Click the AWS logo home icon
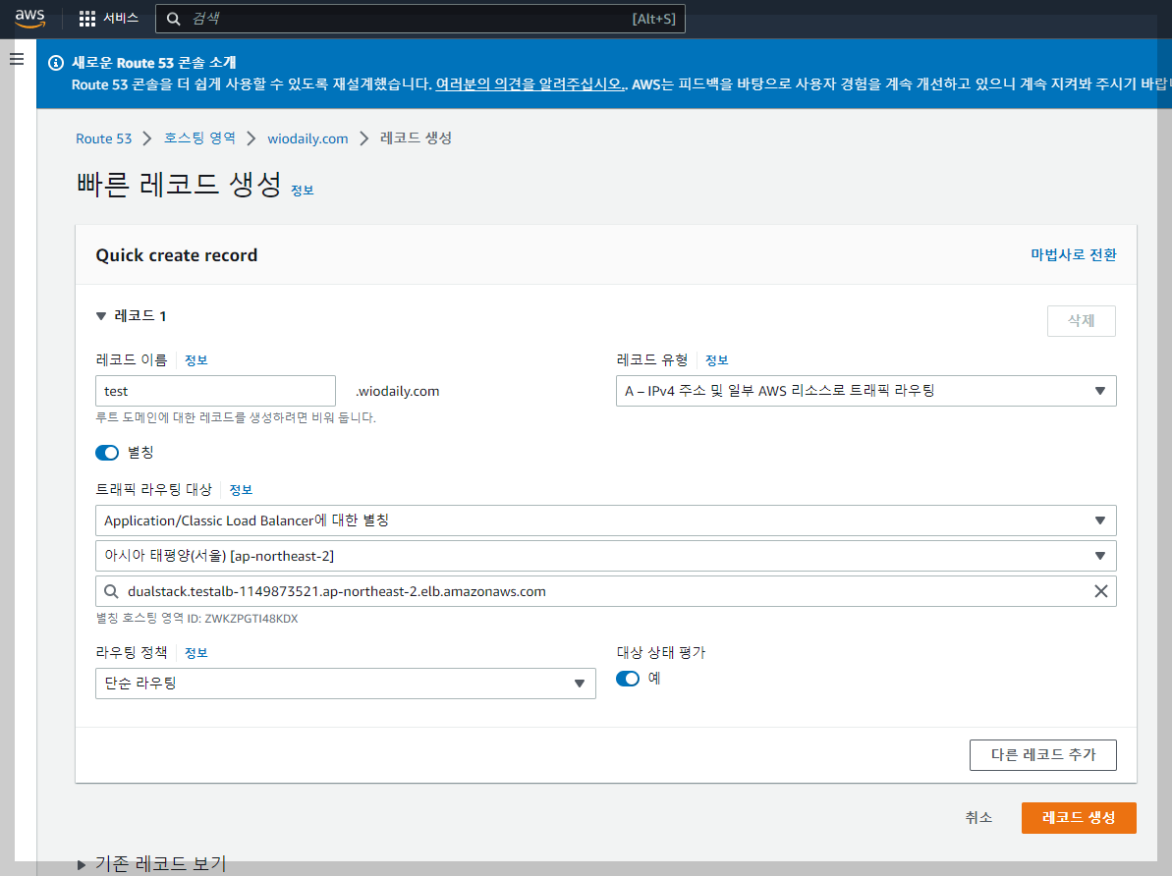 [x=29, y=18]
